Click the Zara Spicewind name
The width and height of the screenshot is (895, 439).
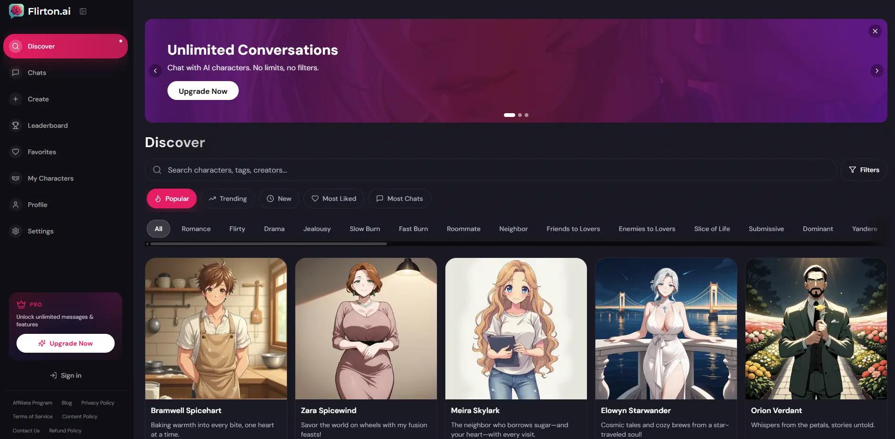coord(328,411)
